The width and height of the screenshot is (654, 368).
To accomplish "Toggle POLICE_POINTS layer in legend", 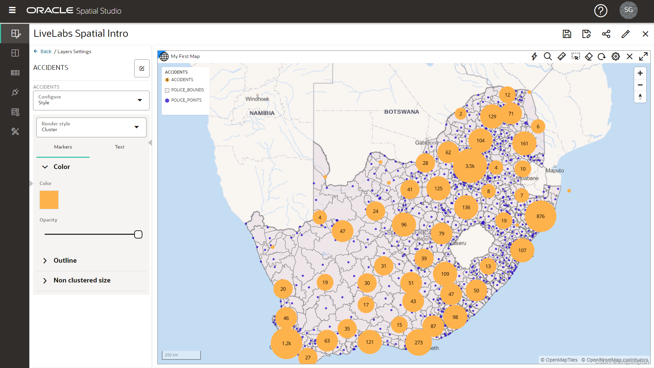I will [x=167, y=101].
